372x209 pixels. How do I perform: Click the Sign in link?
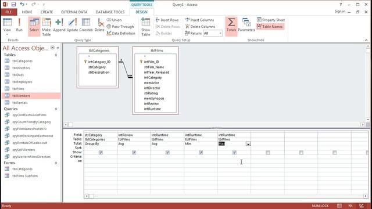[340, 12]
